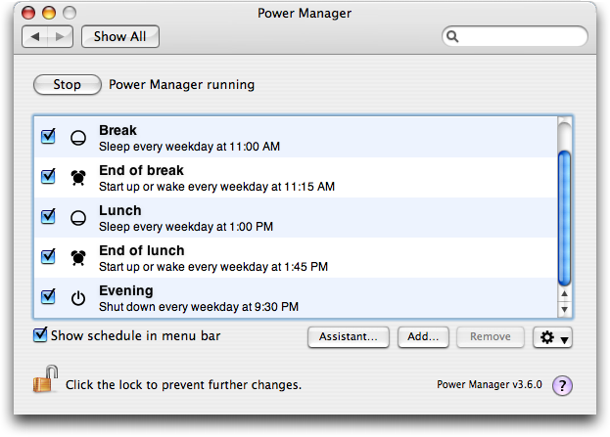The image size is (610, 437).
Task: Stop the Power Manager scheduler
Action: tap(68, 85)
